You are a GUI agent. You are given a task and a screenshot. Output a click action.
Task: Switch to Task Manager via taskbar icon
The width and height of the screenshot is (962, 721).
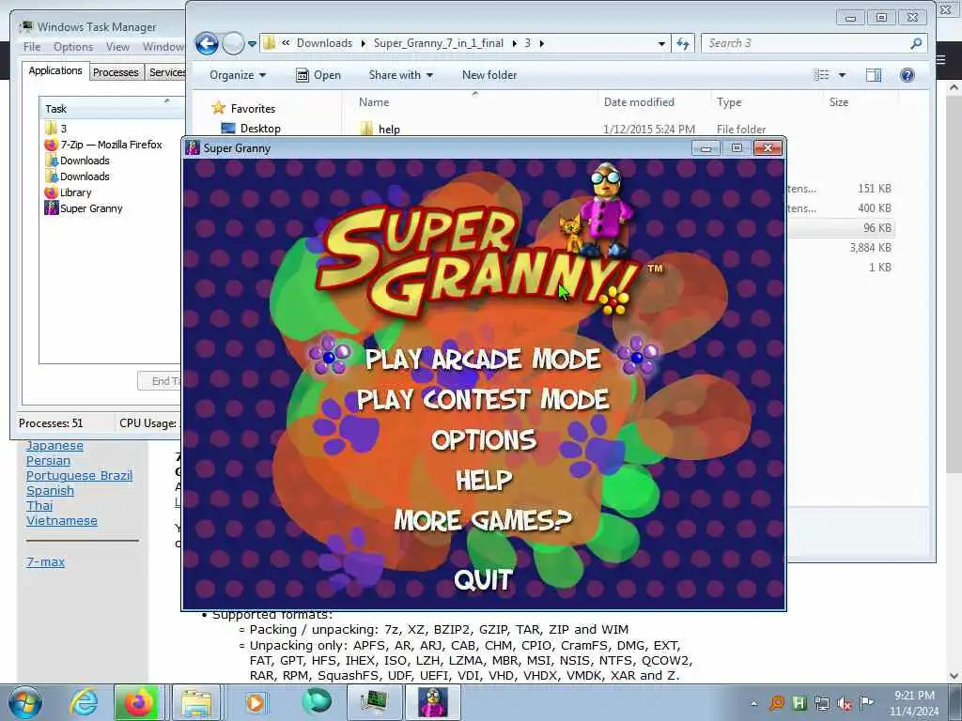[374, 702]
